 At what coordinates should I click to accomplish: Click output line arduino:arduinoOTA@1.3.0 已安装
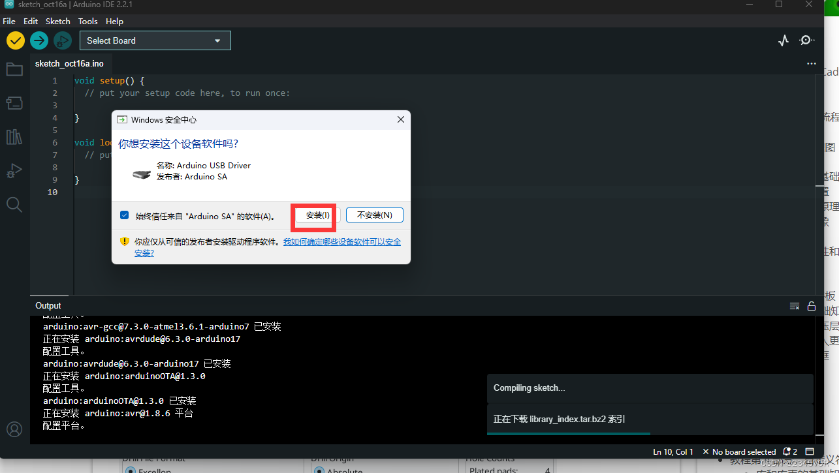119,401
